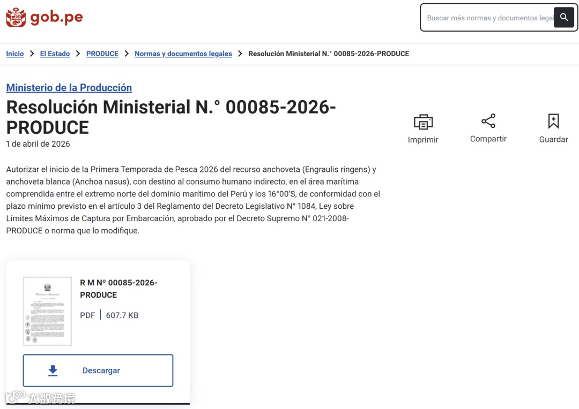The image size is (579, 409).
Task: Click the Guardar bookmark icon
Action: point(553,121)
